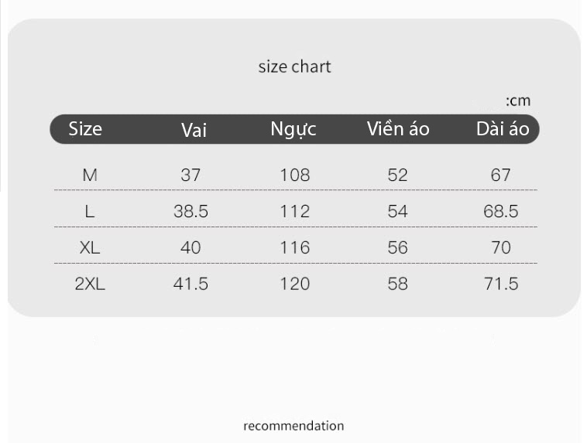587x443 pixels.
Task: Select the L size row label
Action: [90, 211]
